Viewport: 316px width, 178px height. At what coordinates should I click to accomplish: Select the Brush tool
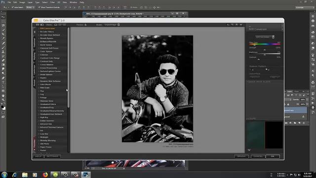[3, 47]
